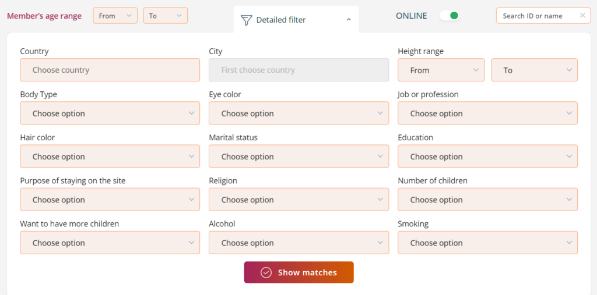Open the Smoking dropdown
Image resolution: width=597 pixels, height=295 pixels.
(487, 243)
